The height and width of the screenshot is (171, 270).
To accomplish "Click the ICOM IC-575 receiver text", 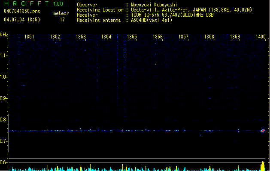I will pyautogui.click(x=172, y=15).
